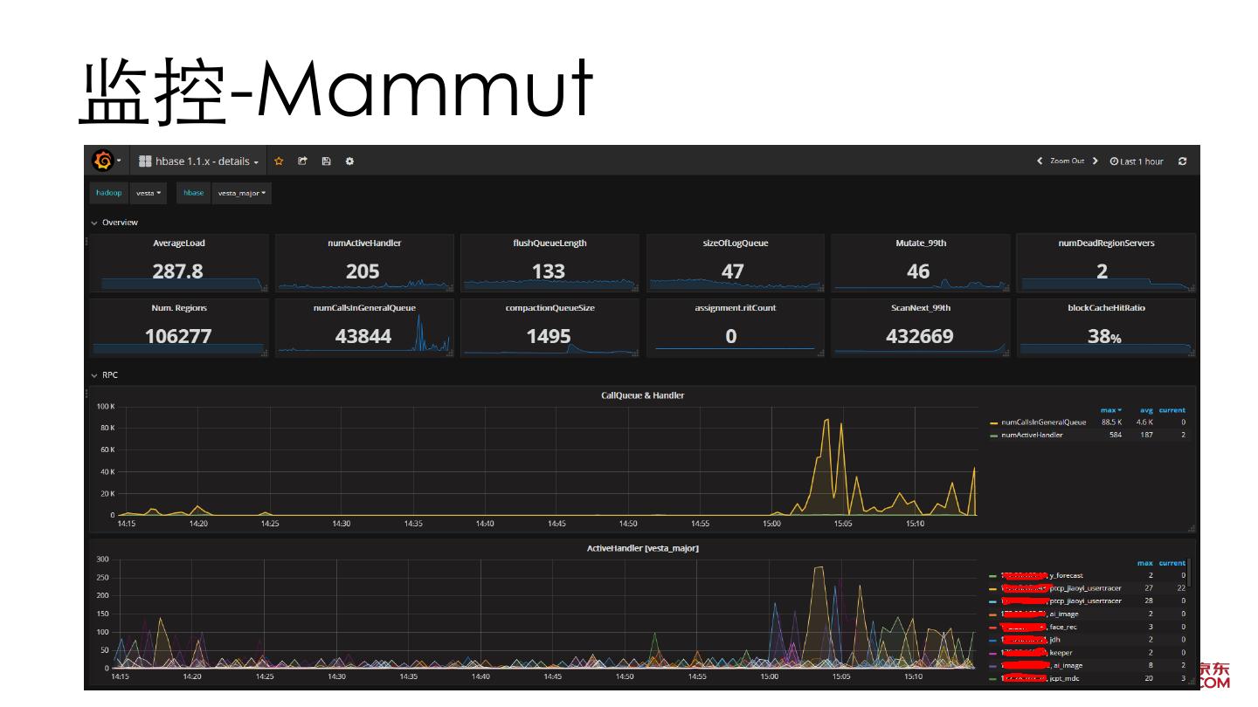Open color picker for numCallsInGeneralQueue yellow swatch
This screenshot has height=707, width=1258.
[993, 423]
